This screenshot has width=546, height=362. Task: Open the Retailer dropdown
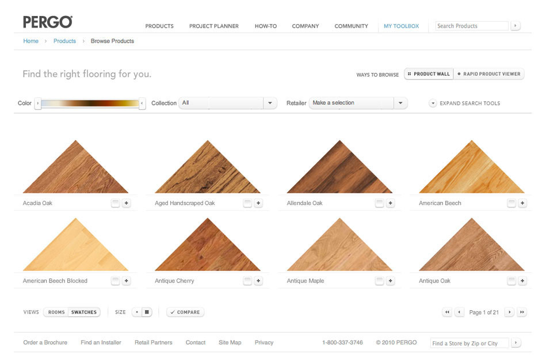coord(358,103)
